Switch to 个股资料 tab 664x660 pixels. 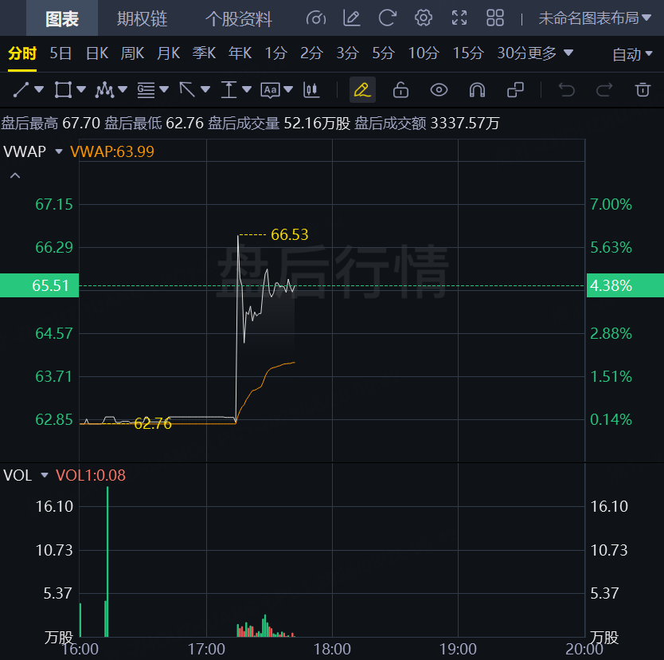[238, 18]
